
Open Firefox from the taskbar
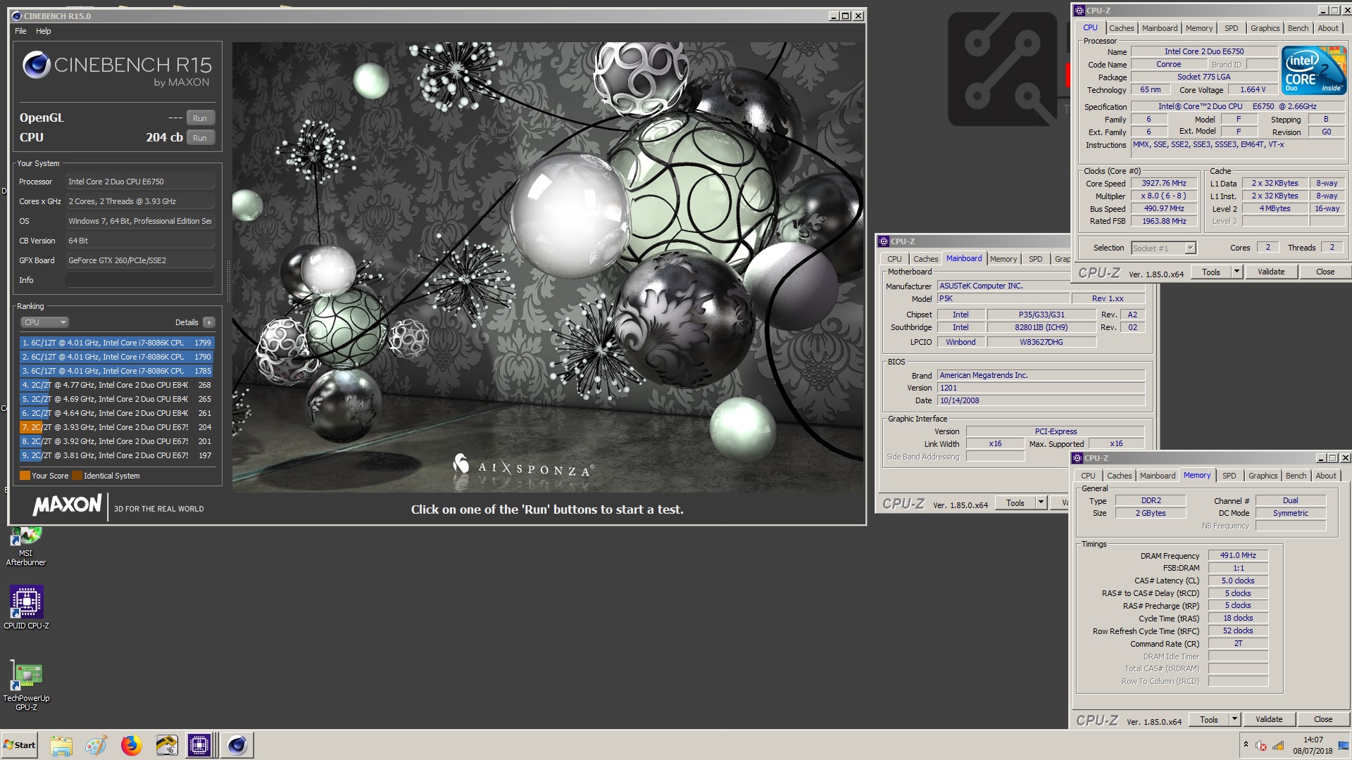click(131, 745)
